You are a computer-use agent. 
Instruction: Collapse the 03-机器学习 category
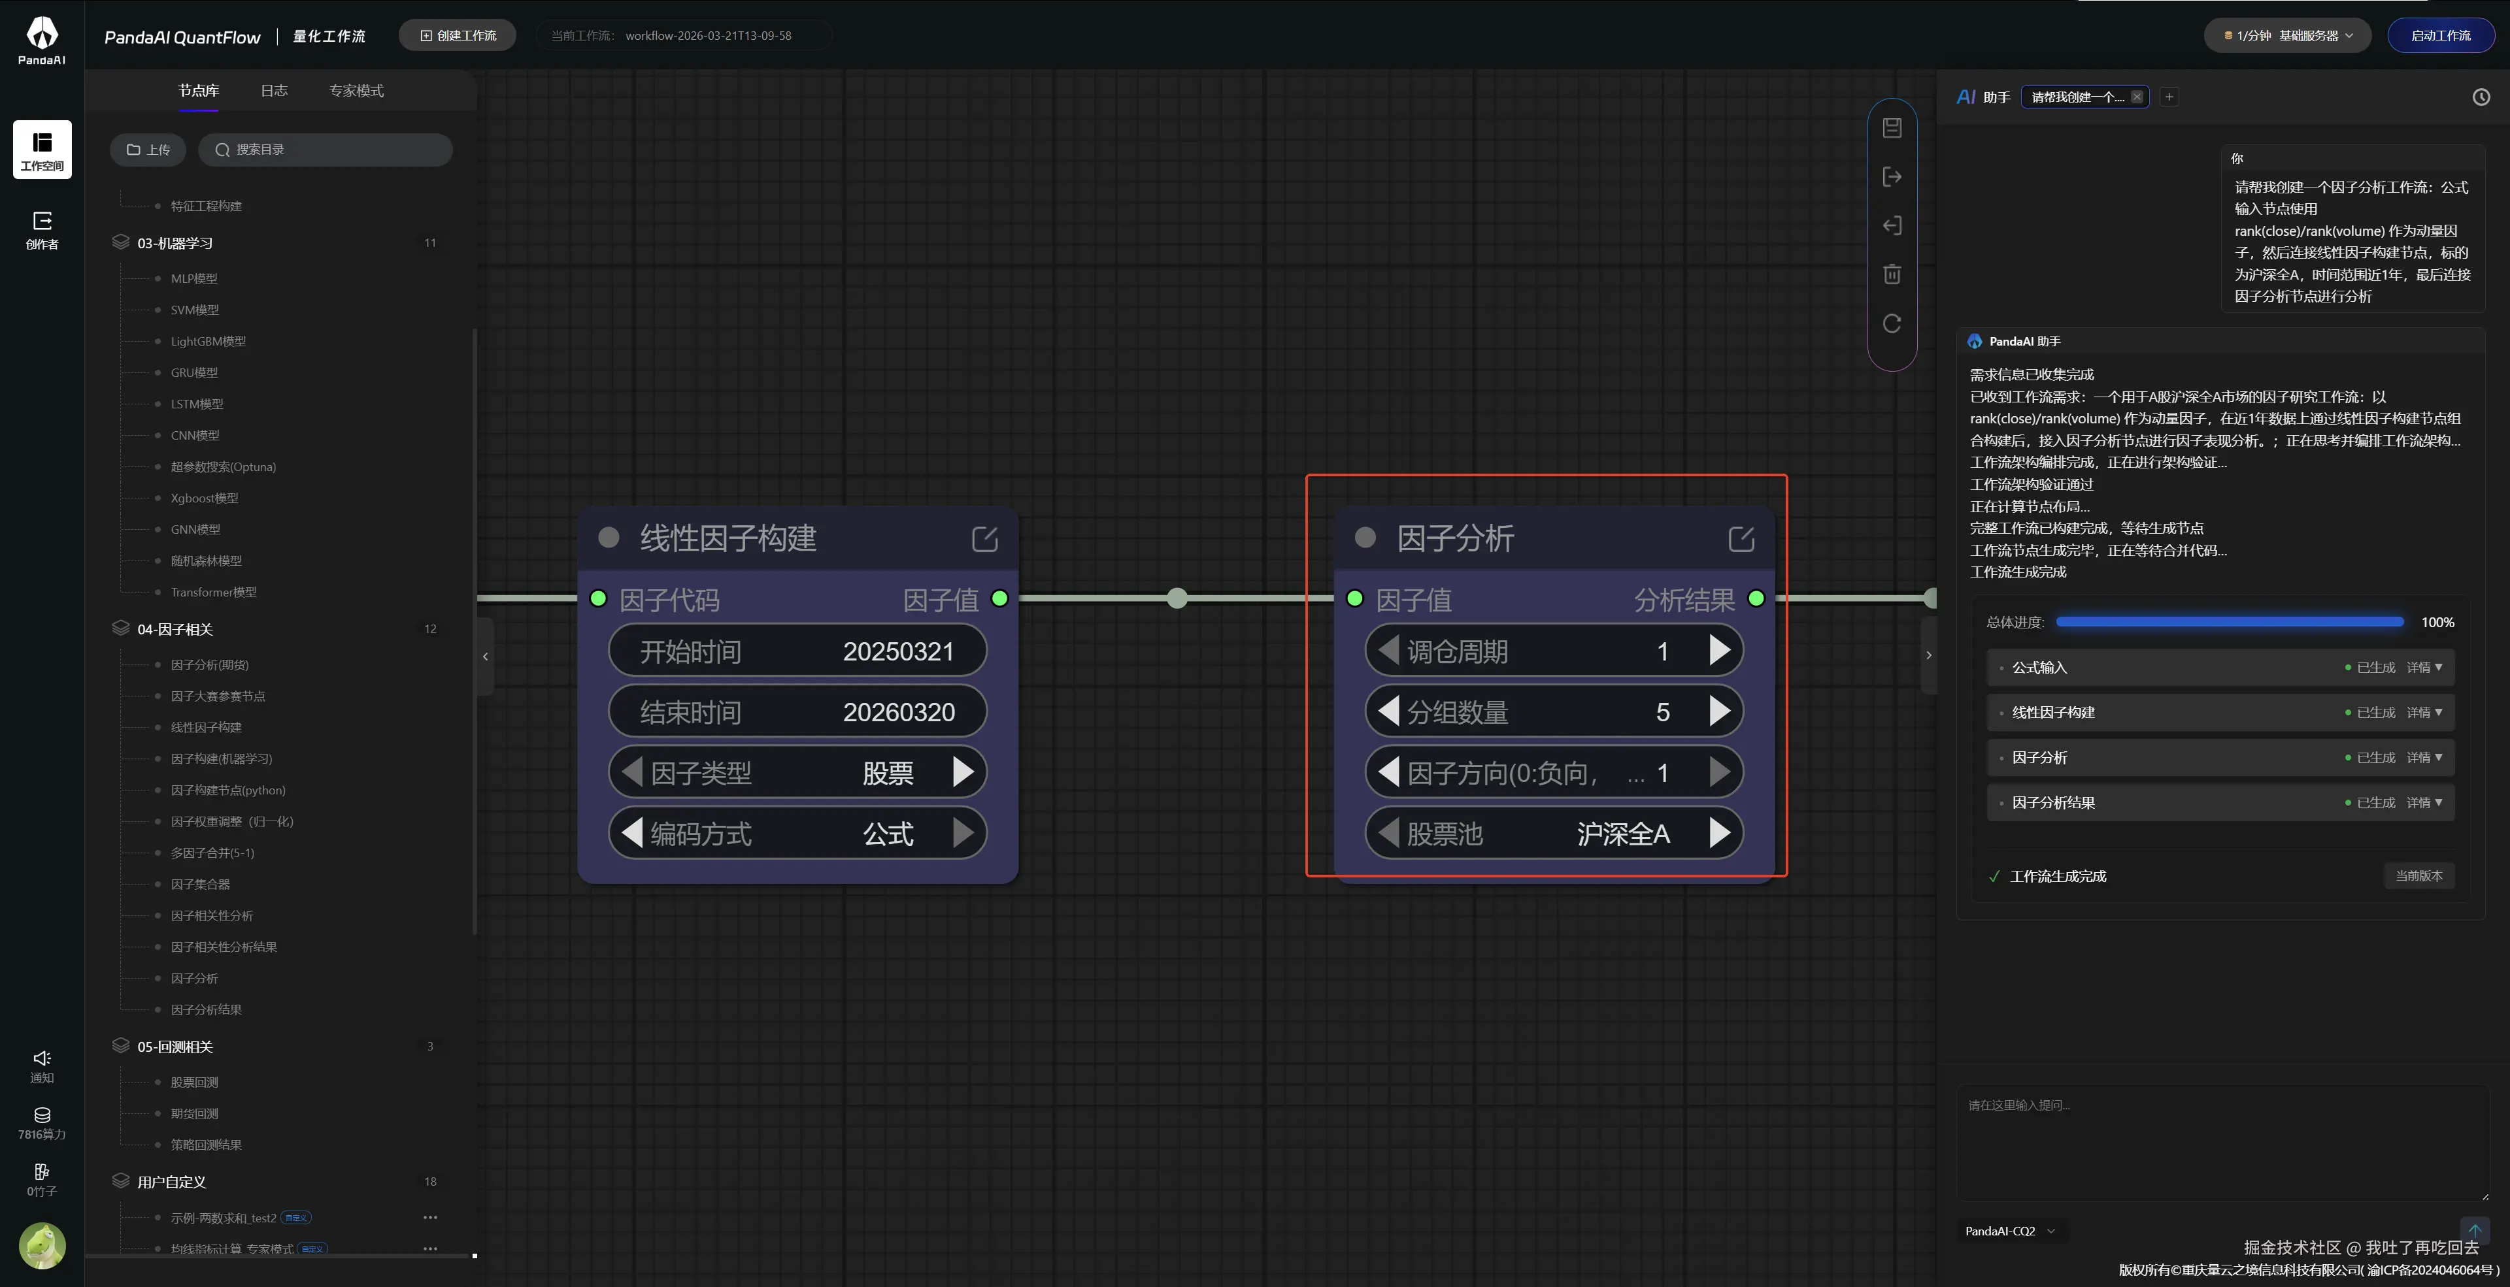[x=175, y=242]
